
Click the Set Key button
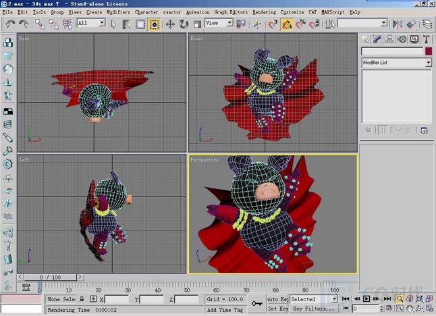(277, 309)
